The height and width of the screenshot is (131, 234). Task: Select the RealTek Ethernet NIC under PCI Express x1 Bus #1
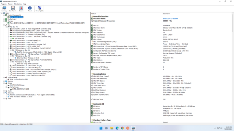(x=39, y=52)
